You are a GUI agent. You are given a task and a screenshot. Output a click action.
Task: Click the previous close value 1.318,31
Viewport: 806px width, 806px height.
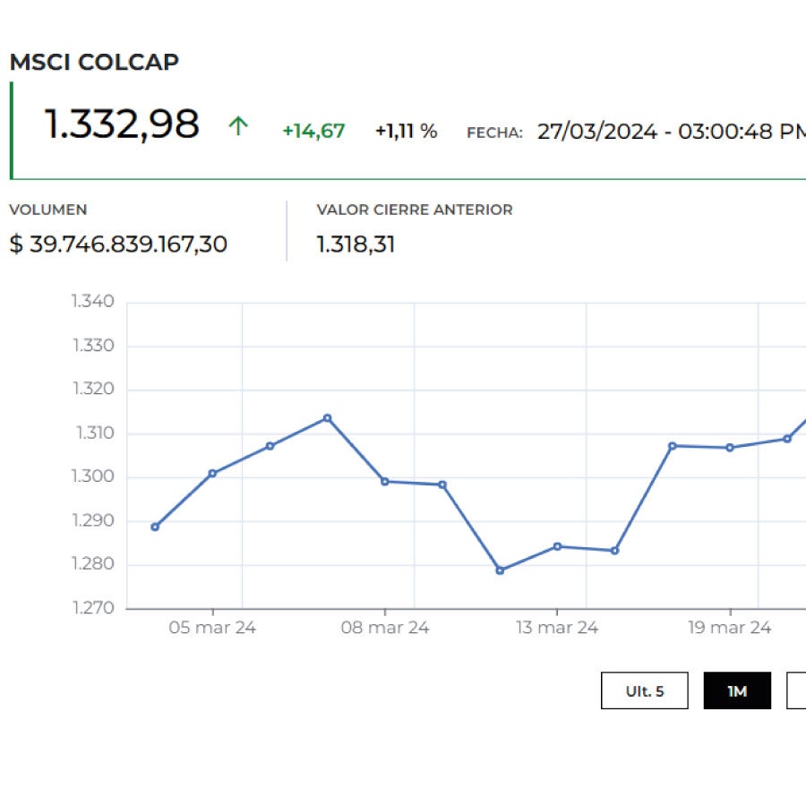point(356,244)
